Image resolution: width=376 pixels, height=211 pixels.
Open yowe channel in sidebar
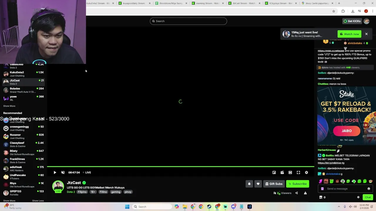click(23, 98)
